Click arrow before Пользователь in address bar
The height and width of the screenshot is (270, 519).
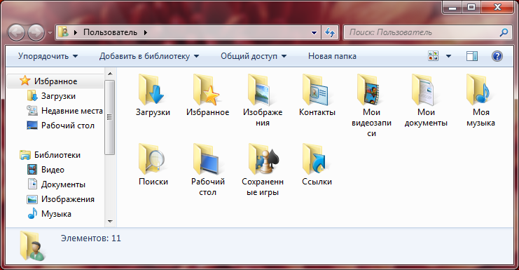coord(76,32)
